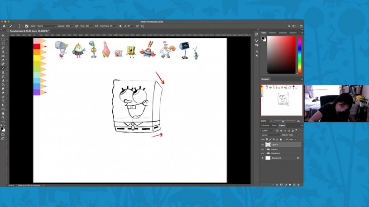Click inside the red color picker field
This screenshot has width=369, height=207.
(x=281, y=54)
